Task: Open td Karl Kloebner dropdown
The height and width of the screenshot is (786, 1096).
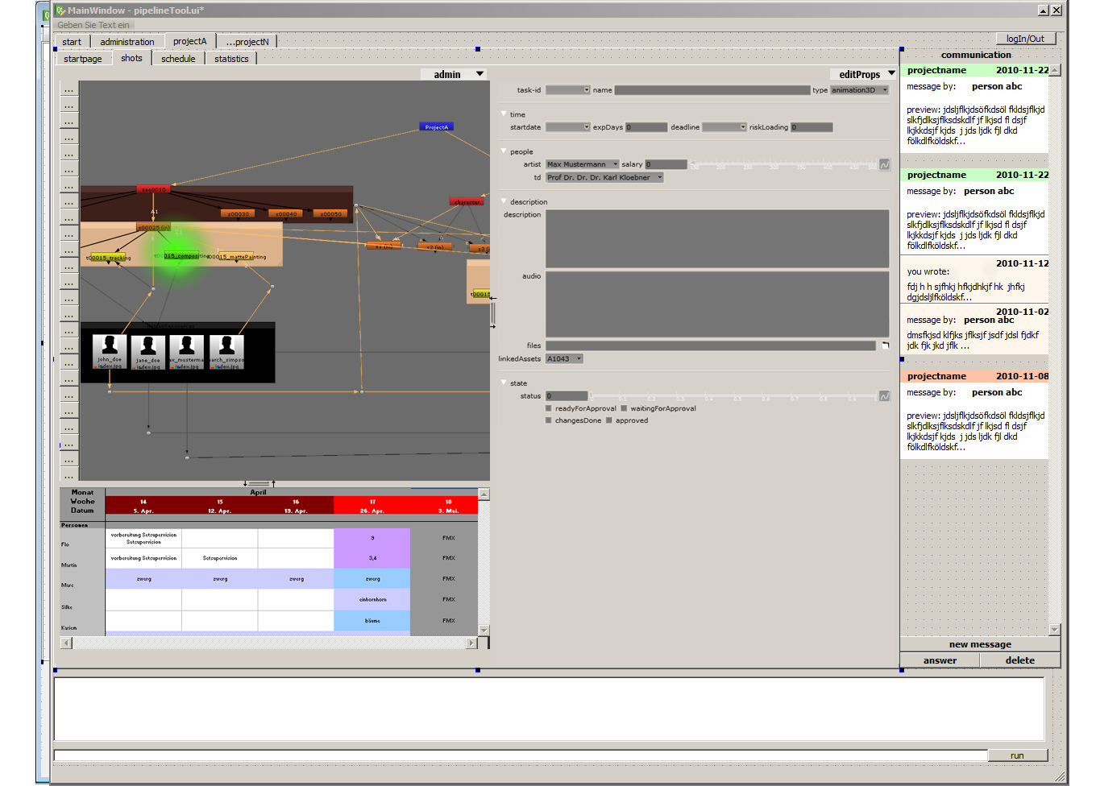Action: (604, 177)
